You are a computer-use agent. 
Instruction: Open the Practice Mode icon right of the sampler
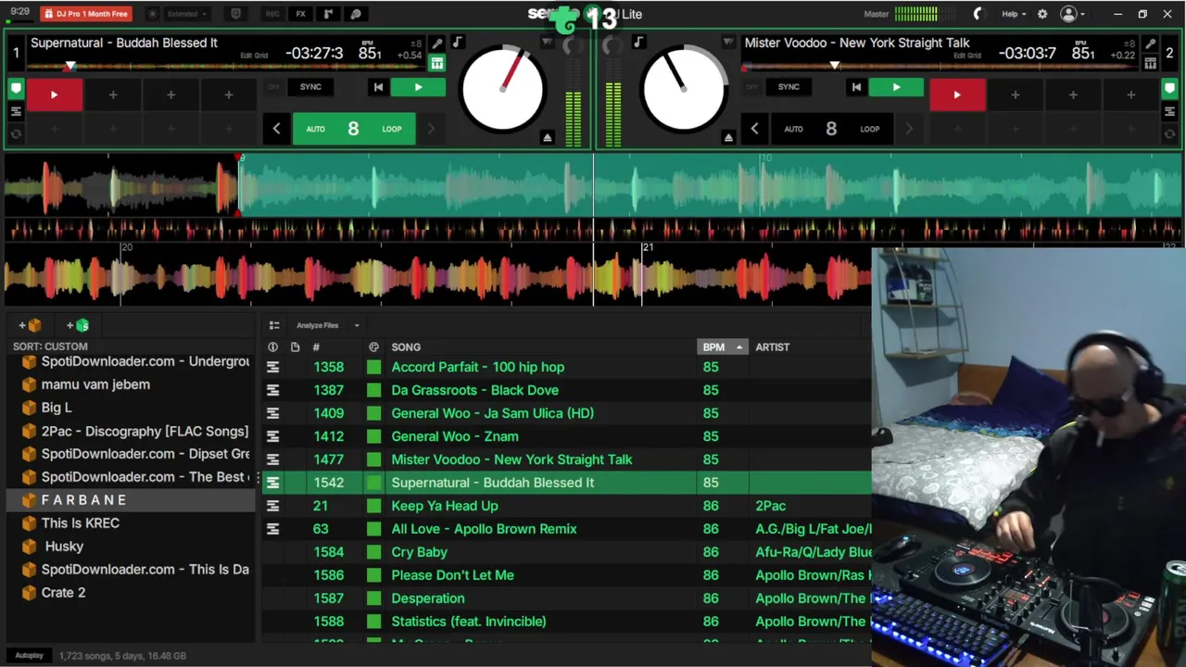356,14
